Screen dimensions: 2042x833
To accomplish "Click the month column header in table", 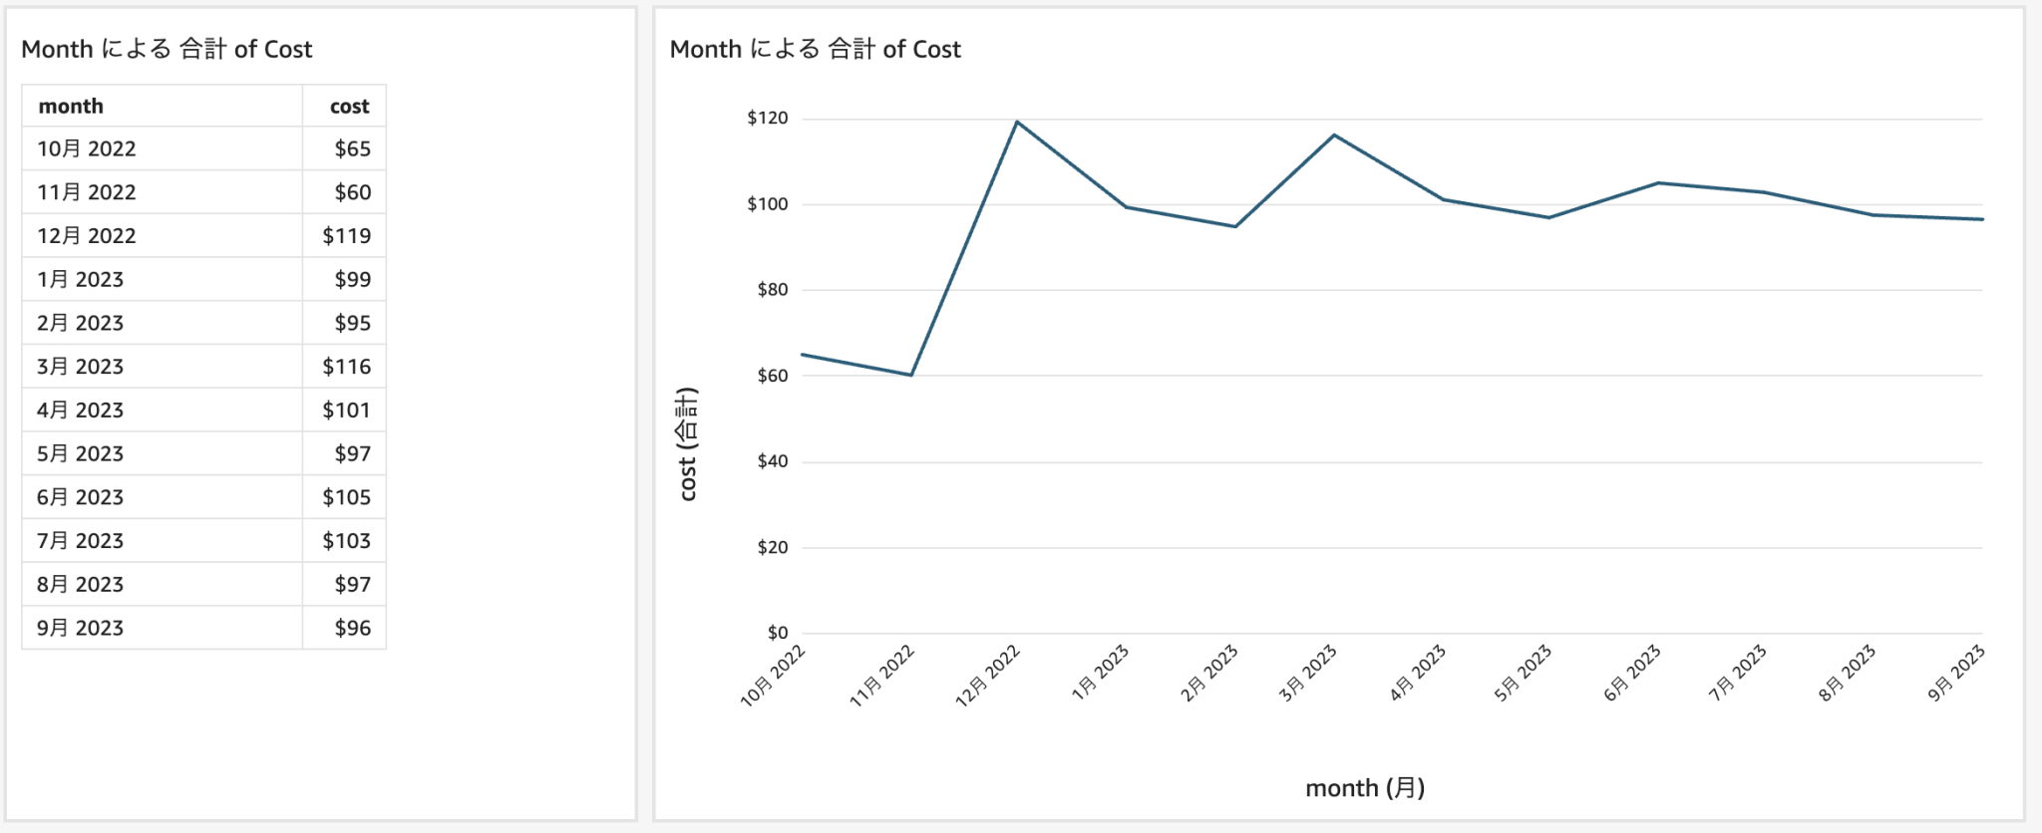I will tap(71, 107).
